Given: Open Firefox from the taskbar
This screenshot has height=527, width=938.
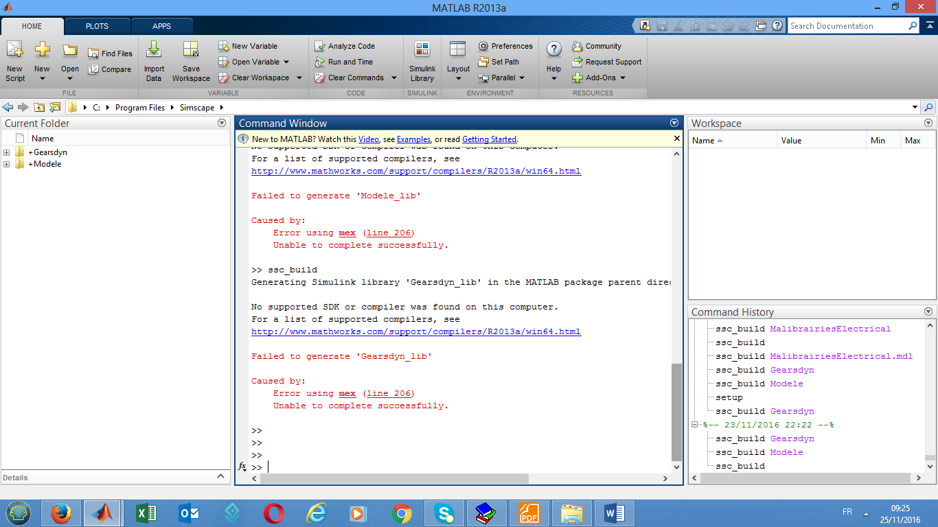Looking at the screenshot, I should click(x=61, y=513).
